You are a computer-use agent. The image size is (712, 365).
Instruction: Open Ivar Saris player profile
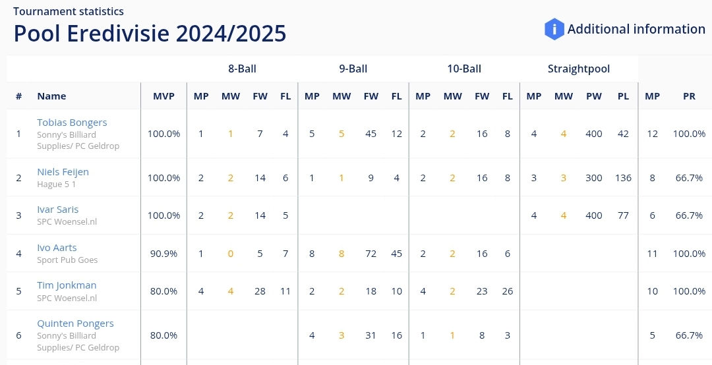coord(57,210)
